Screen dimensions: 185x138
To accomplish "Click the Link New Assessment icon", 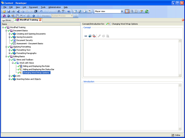I will point(17,16).
